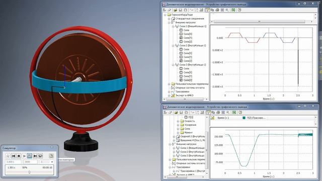Click the tile grid icon in lower Grapher toolbar

point(223,113)
